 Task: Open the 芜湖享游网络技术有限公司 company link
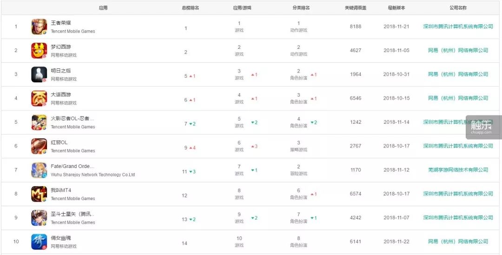[x=458, y=170]
